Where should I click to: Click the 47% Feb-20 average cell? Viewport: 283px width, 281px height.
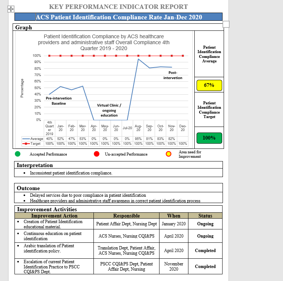pyautogui.click(x=72, y=139)
